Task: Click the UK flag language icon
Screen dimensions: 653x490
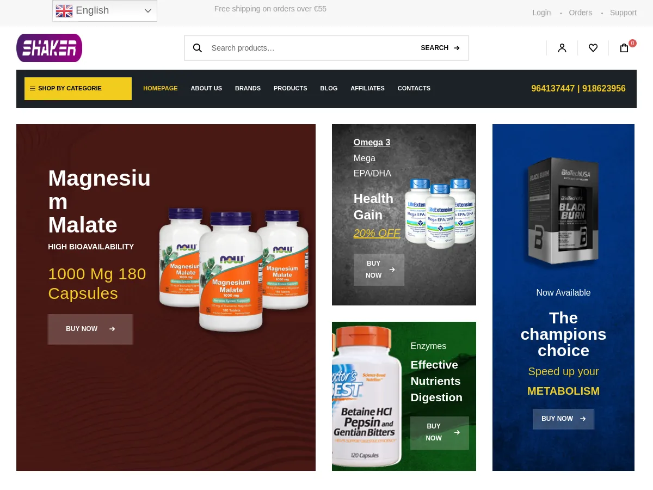Action: pyautogui.click(x=64, y=11)
